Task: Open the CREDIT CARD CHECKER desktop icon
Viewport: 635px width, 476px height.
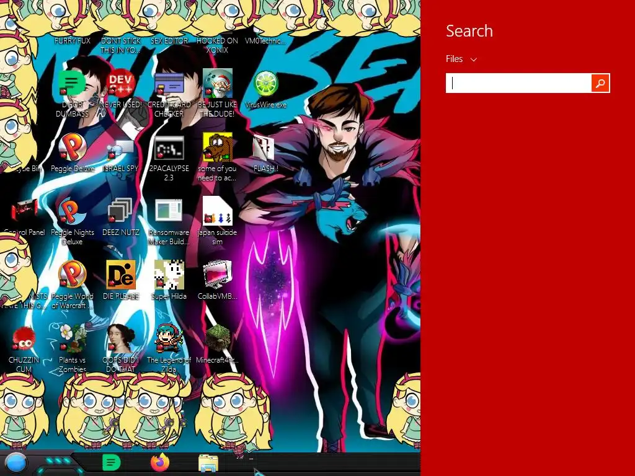Action: [169, 83]
